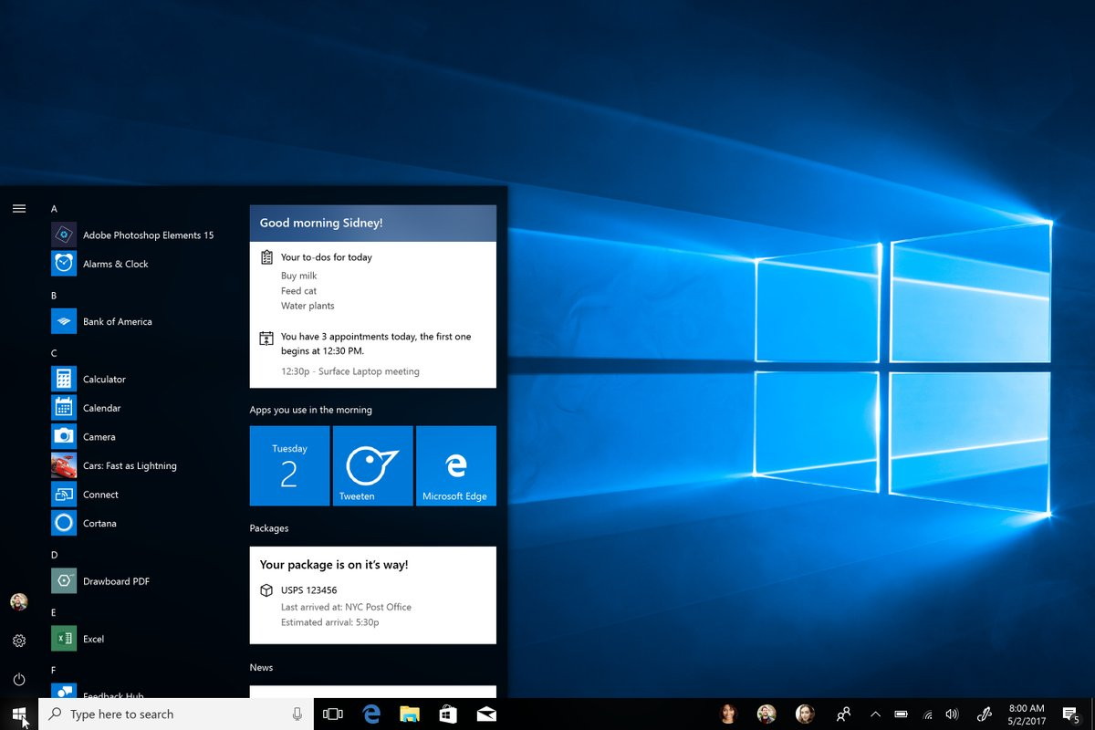1095x730 pixels.
Task: Click the letter D section header
Action: coord(54,555)
